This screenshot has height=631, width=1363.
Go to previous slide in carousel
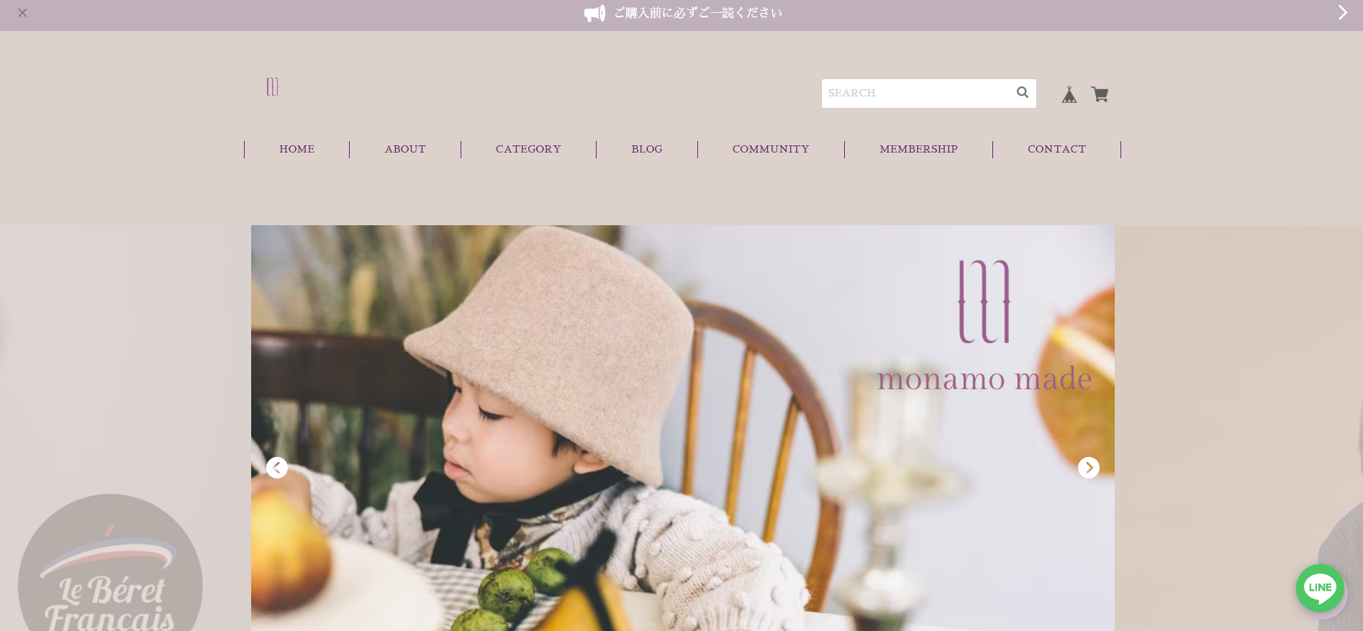277,468
